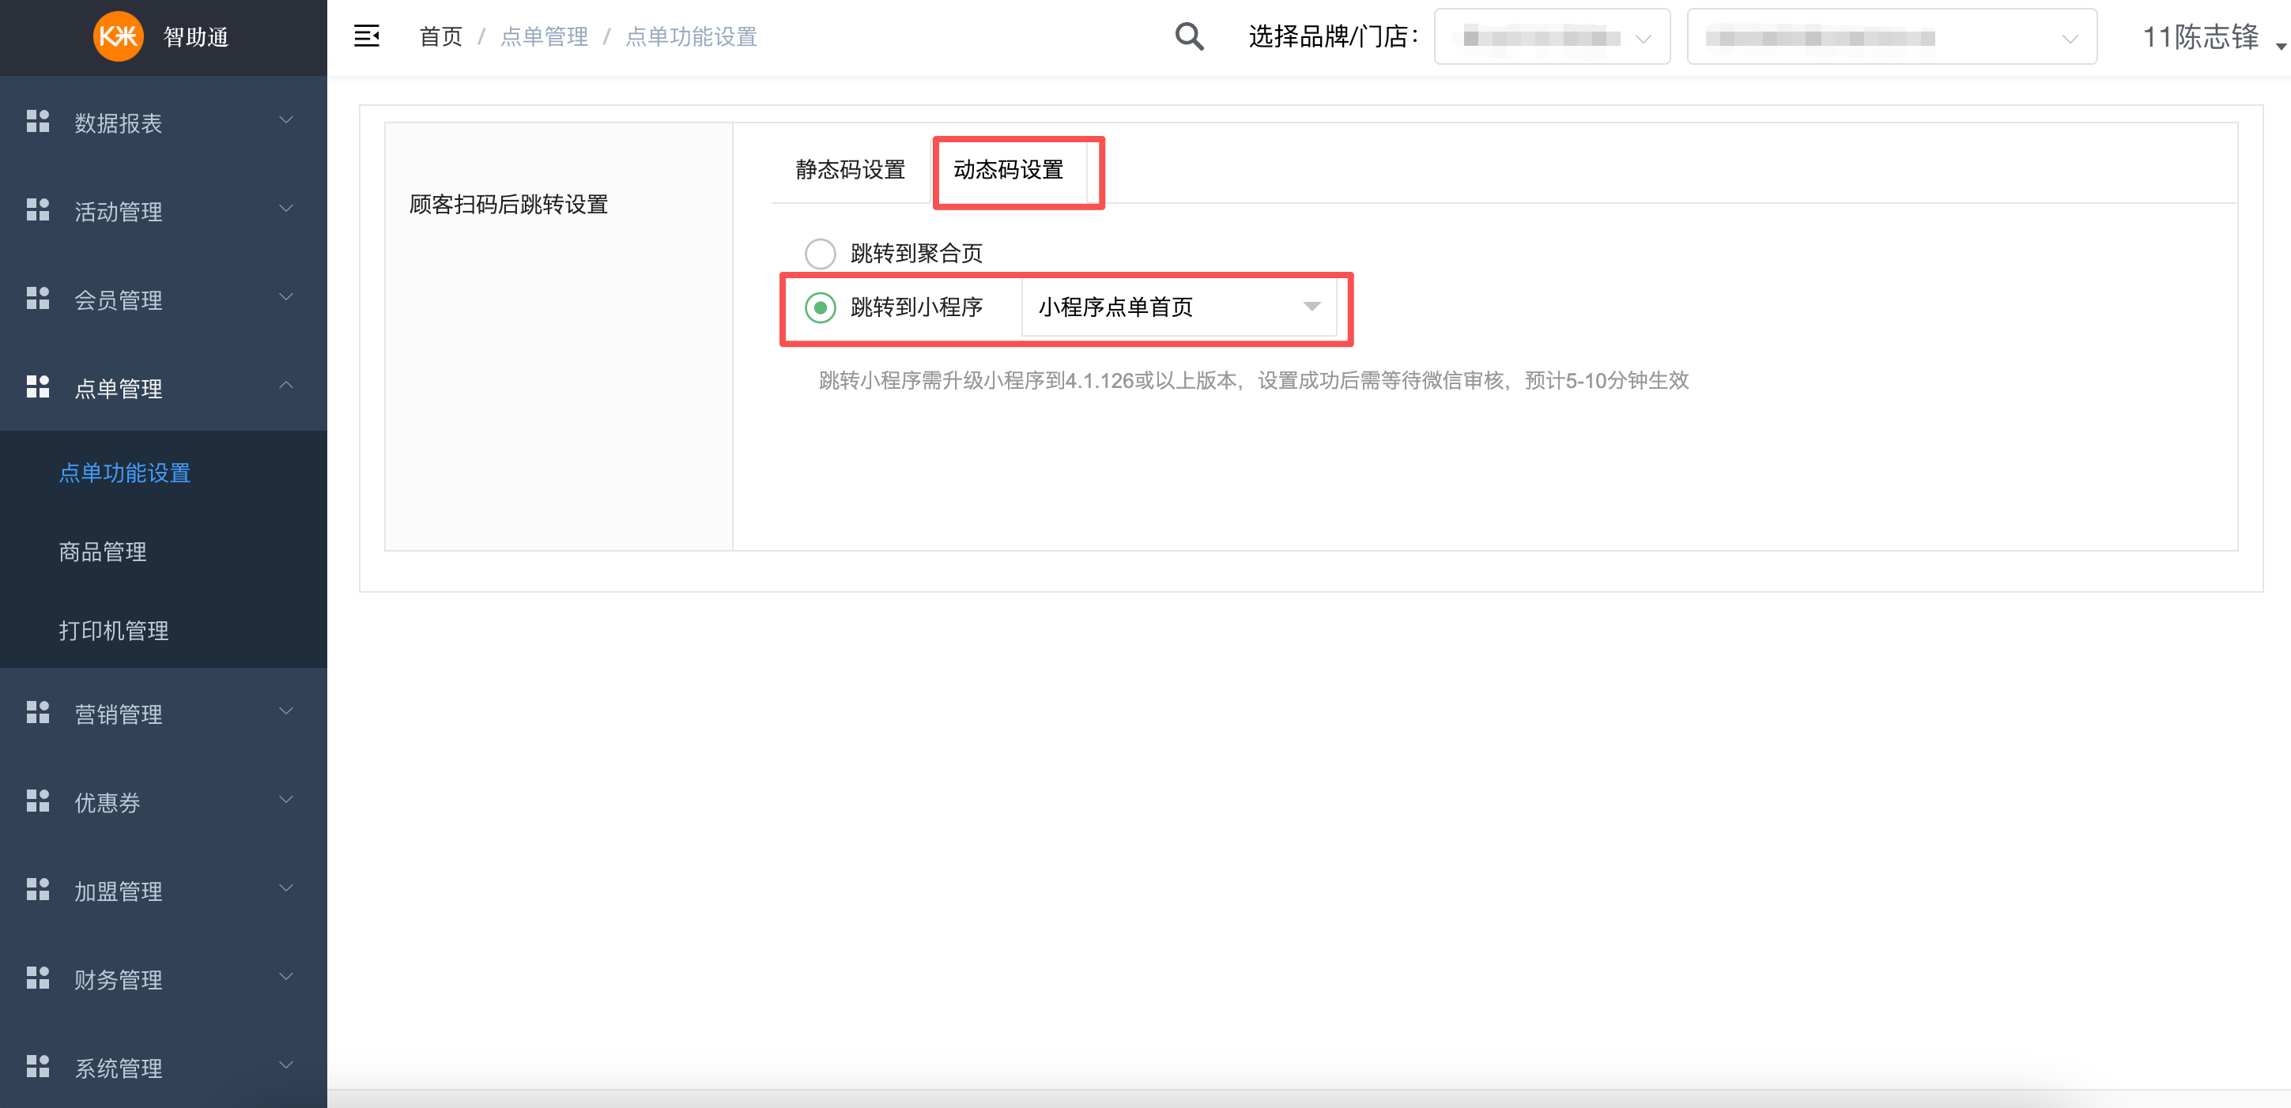Expand the 数据报表 chevron
Image resolution: width=2291 pixels, height=1108 pixels.
point(286,120)
